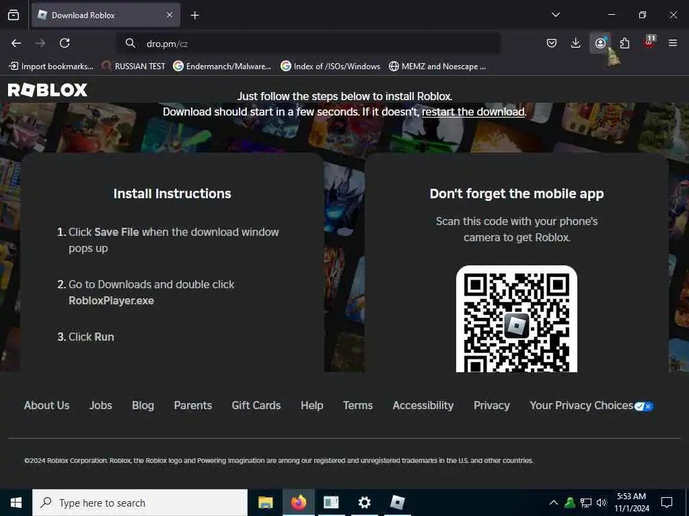Open the Extensions puzzle icon

624,43
